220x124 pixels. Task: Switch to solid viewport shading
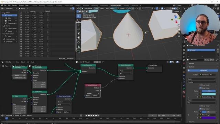173,8
